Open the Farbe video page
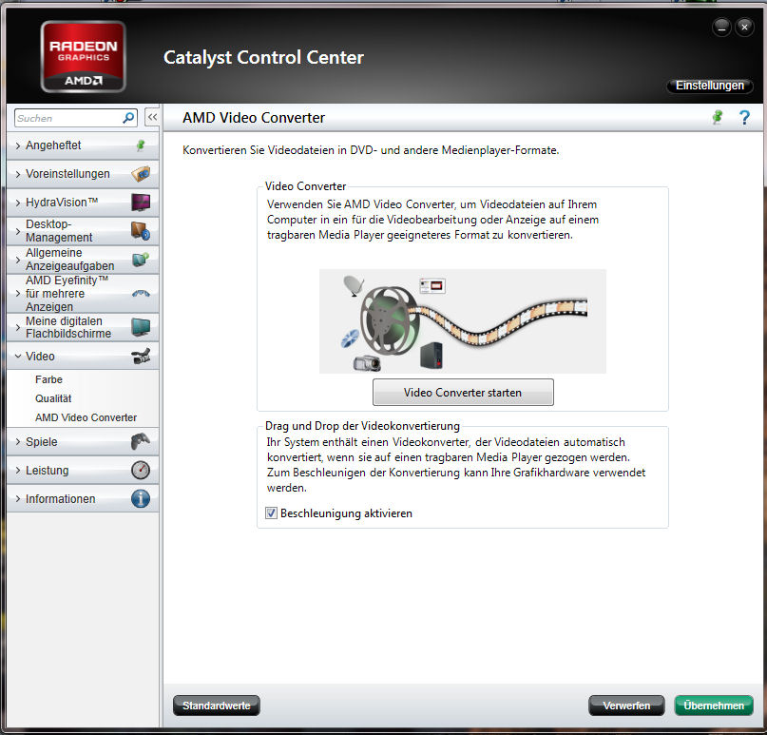 [x=48, y=379]
